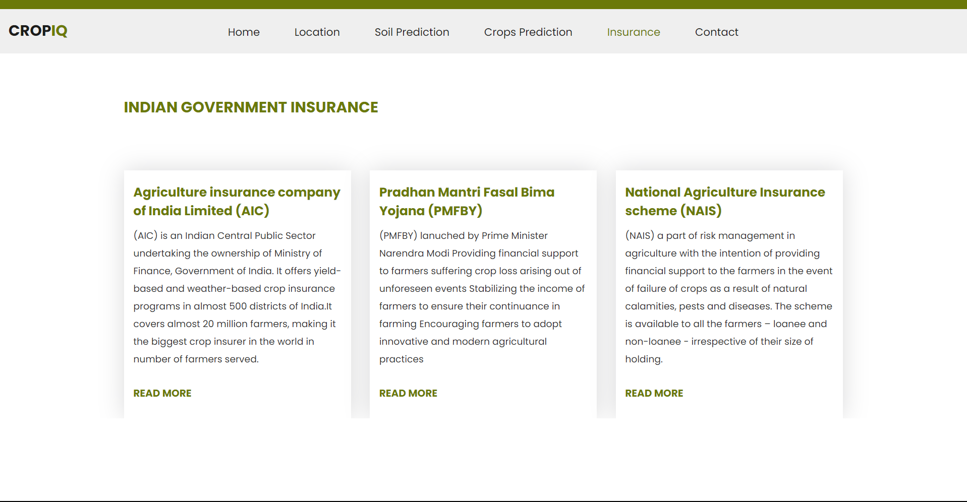The height and width of the screenshot is (502, 967).
Task: Click the National Agriculture Insurance scheme heading
Action: point(725,202)
